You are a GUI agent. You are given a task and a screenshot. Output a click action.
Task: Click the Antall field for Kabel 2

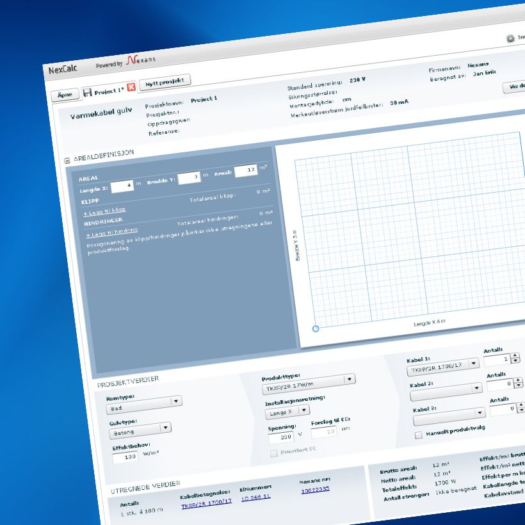coord(499,384)
